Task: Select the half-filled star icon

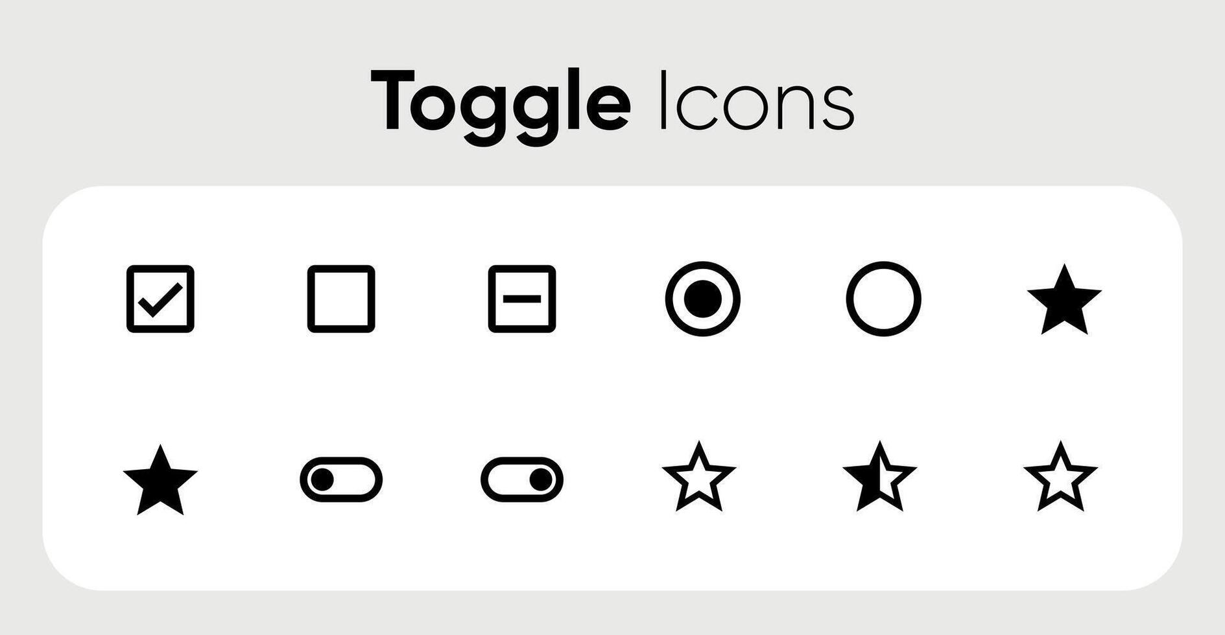Action: (x=880, y=478)
